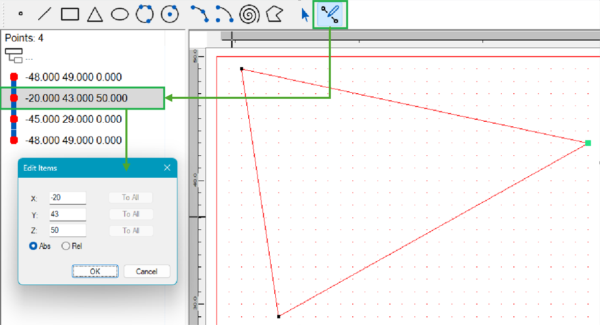Click the X coordinate field with -20

coord(68,198)
